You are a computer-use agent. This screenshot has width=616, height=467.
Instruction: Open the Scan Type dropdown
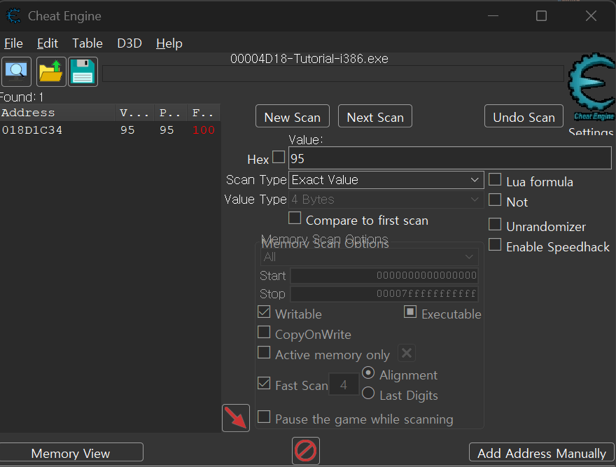(386, 180)
